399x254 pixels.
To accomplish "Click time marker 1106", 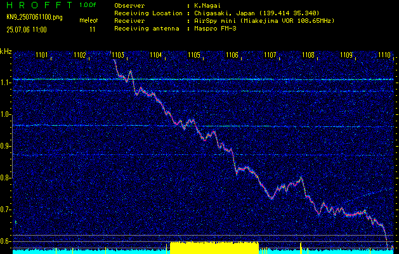I will (x=232, y=55).
